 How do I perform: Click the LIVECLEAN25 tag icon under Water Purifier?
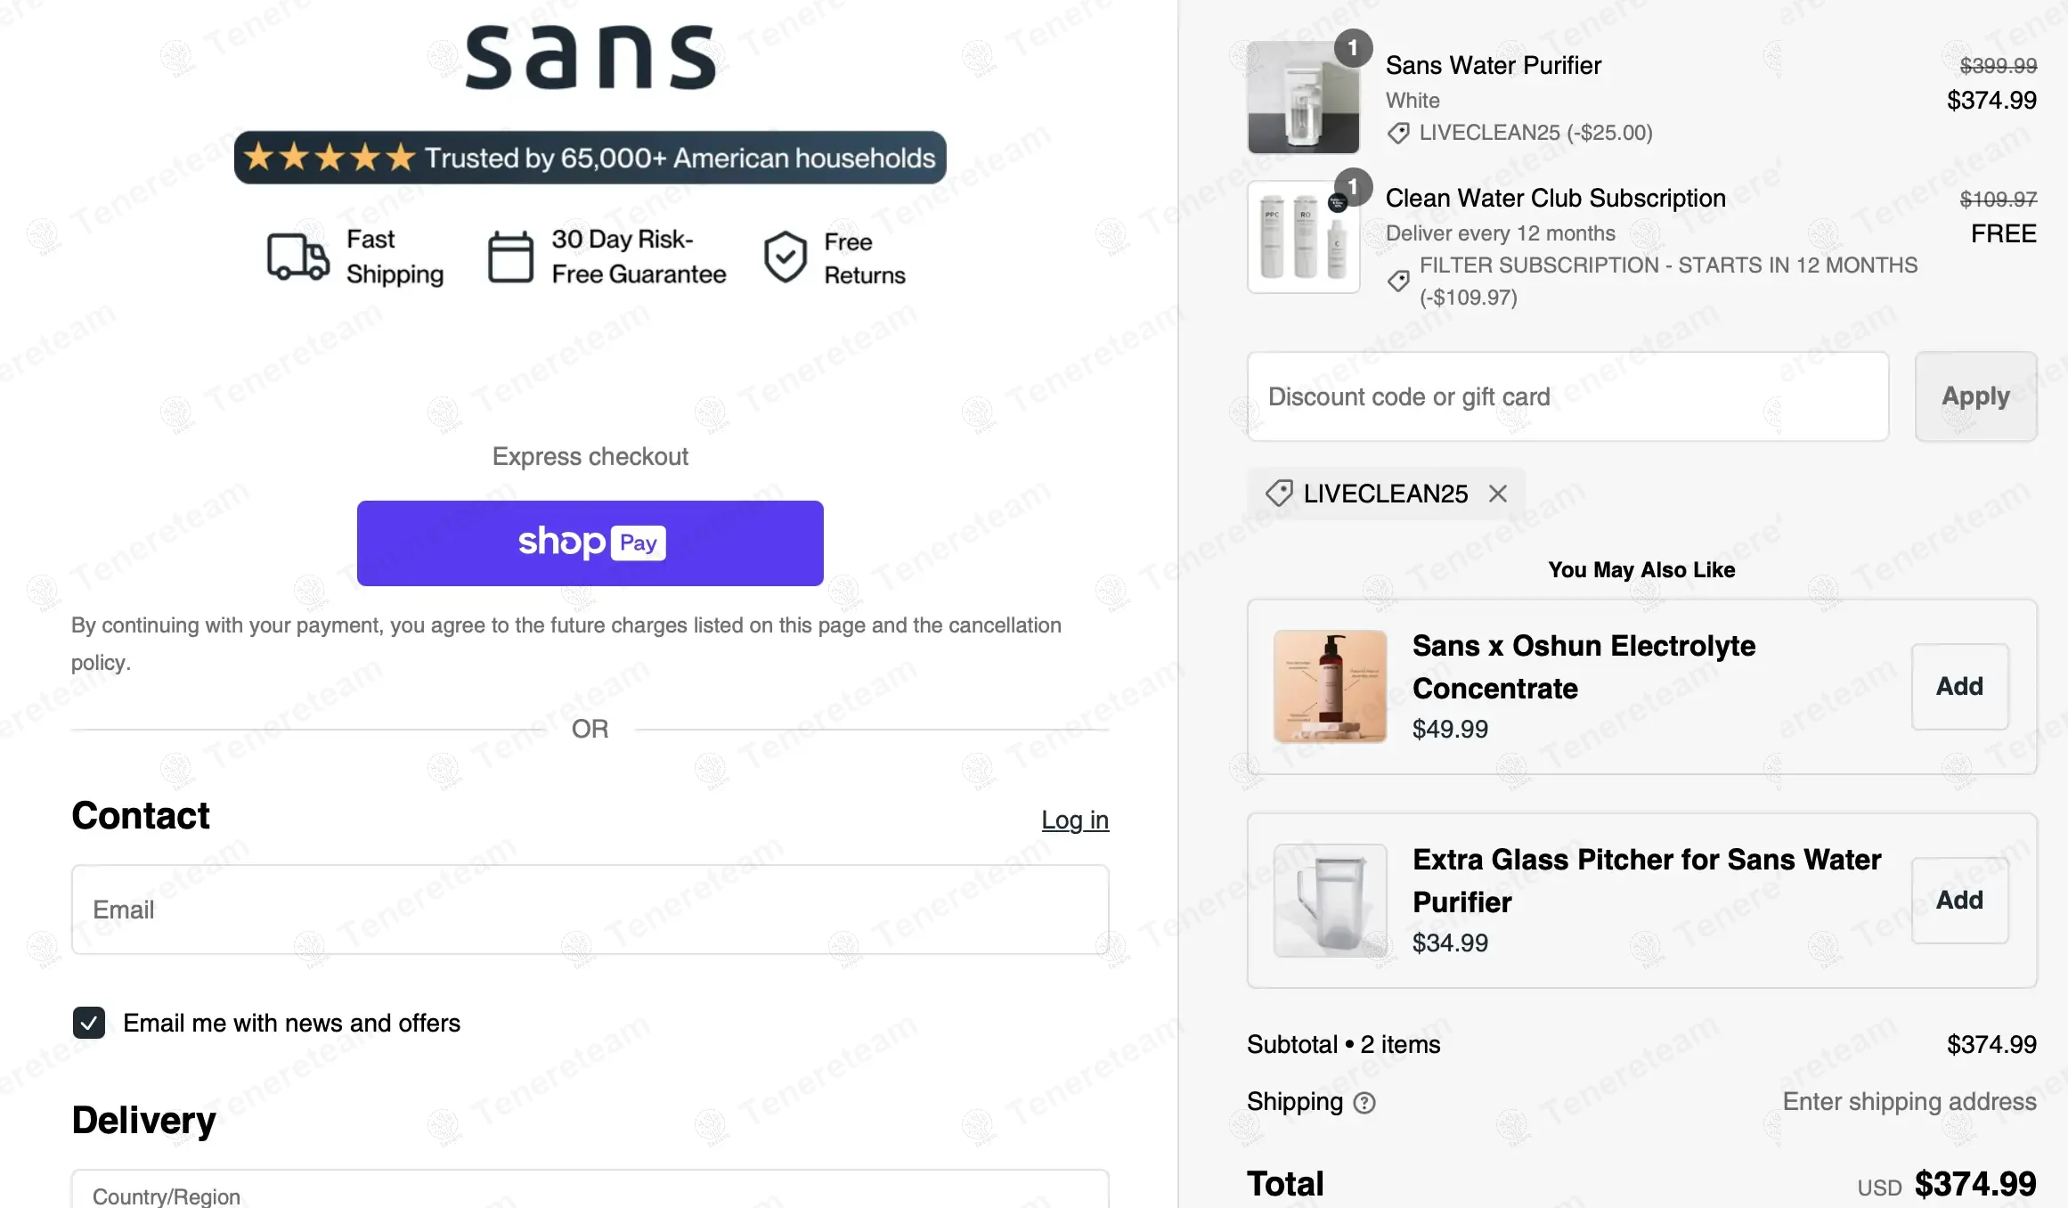[x=1398, y=133]
